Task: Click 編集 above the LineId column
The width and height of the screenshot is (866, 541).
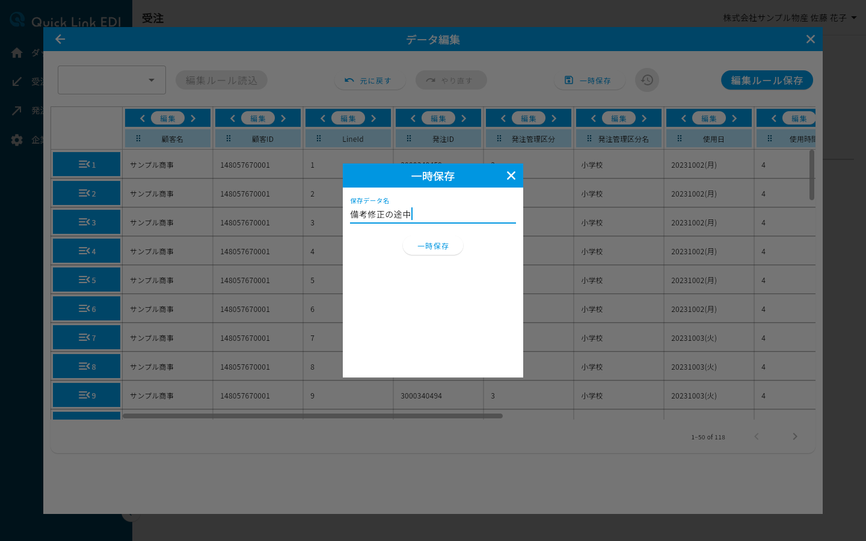Action: (x=348, y=118)
